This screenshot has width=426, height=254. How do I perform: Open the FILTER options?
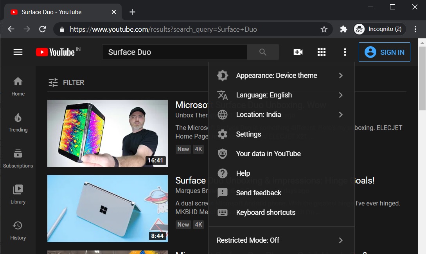pyautogui.click(x=67, y=82)
